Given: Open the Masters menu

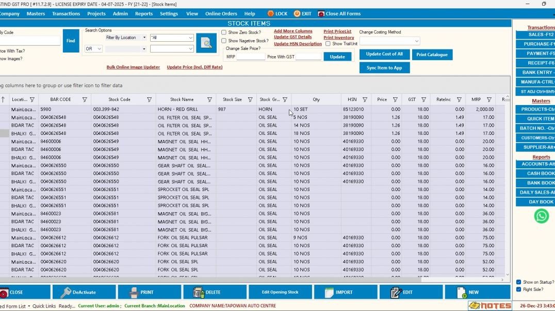Looking at the screenshot, I should pyautogui.click(x=36, y=14).
